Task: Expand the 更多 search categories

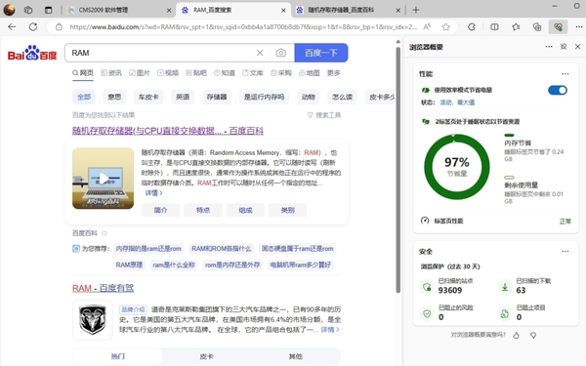Action: [333, 73]
